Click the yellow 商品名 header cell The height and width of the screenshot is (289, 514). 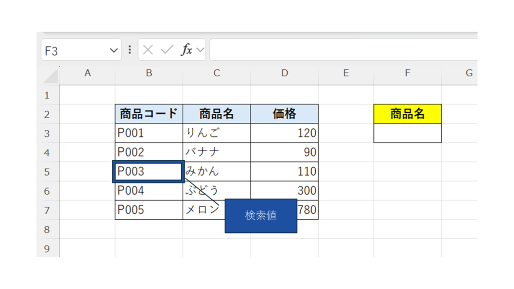pos(407,114)
